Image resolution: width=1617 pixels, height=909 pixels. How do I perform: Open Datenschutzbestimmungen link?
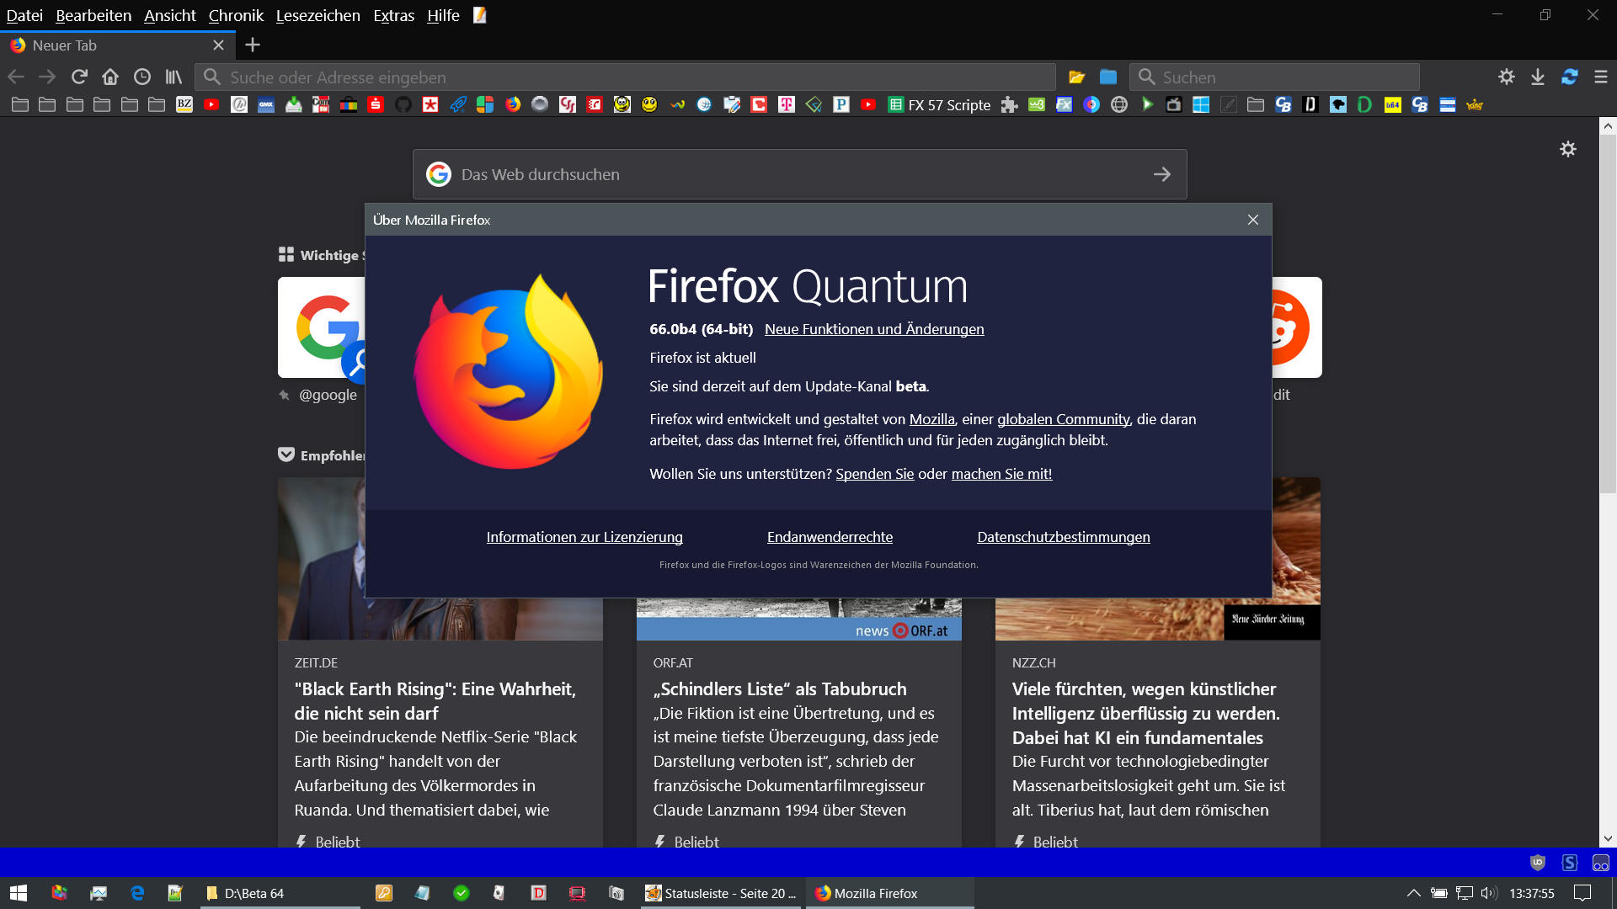[1063, 537]
